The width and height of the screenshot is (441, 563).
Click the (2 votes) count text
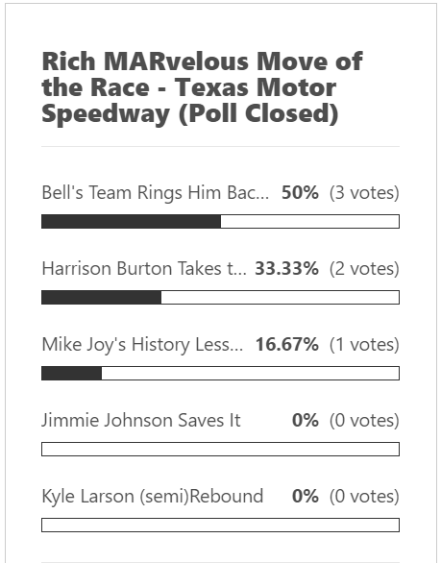pos(364,269)
